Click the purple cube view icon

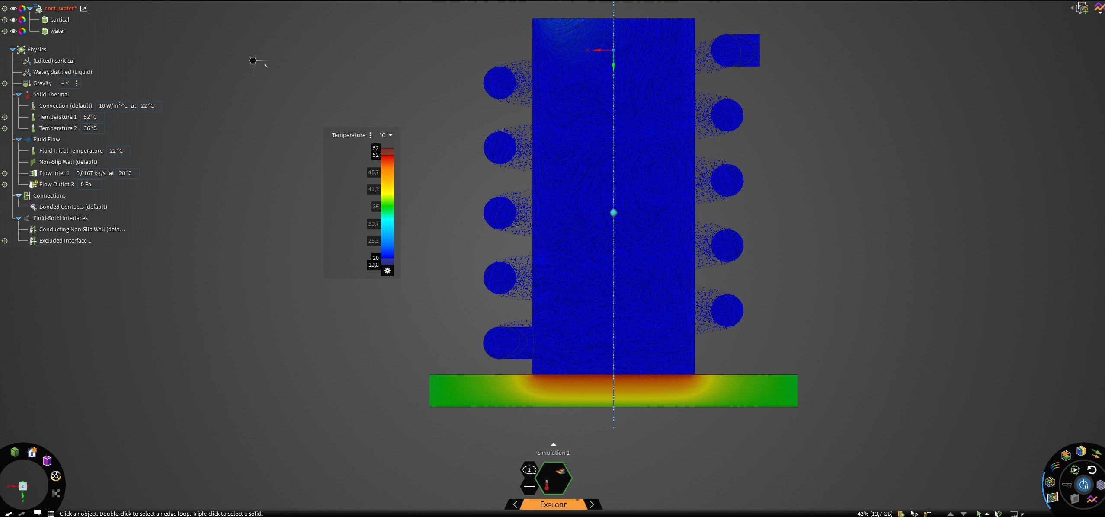coord(47,460)
